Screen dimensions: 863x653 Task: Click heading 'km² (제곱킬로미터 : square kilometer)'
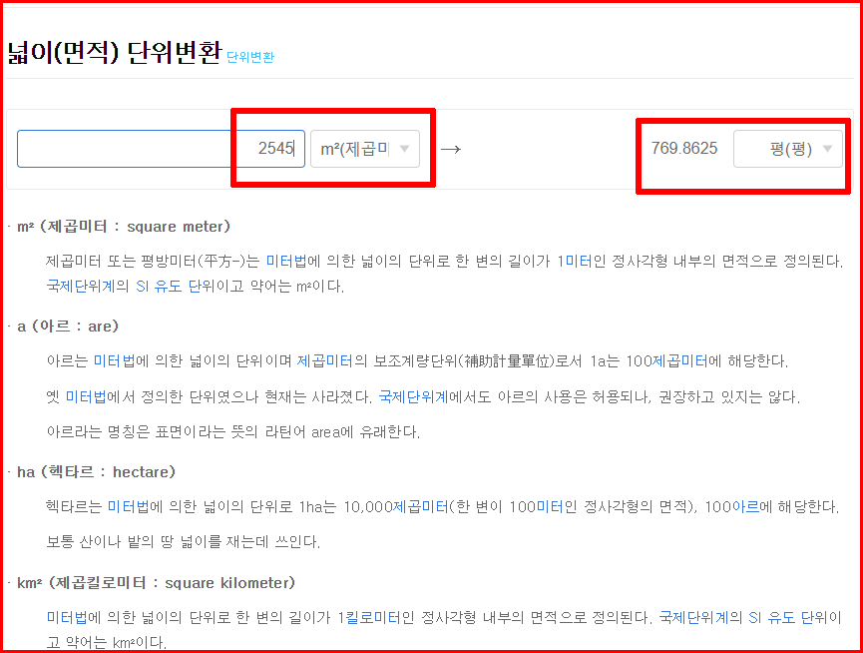[157, 582]
